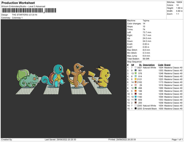Select design name 'THE STARTERS v2 5,8 IN'
The height and width of the screenshot is (142, 184).
point(25,15)
